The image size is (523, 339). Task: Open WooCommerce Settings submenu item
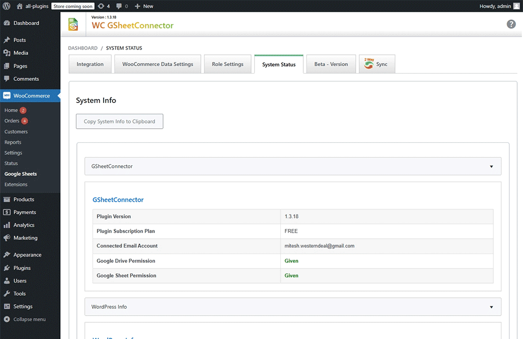[x=13, y=153]
